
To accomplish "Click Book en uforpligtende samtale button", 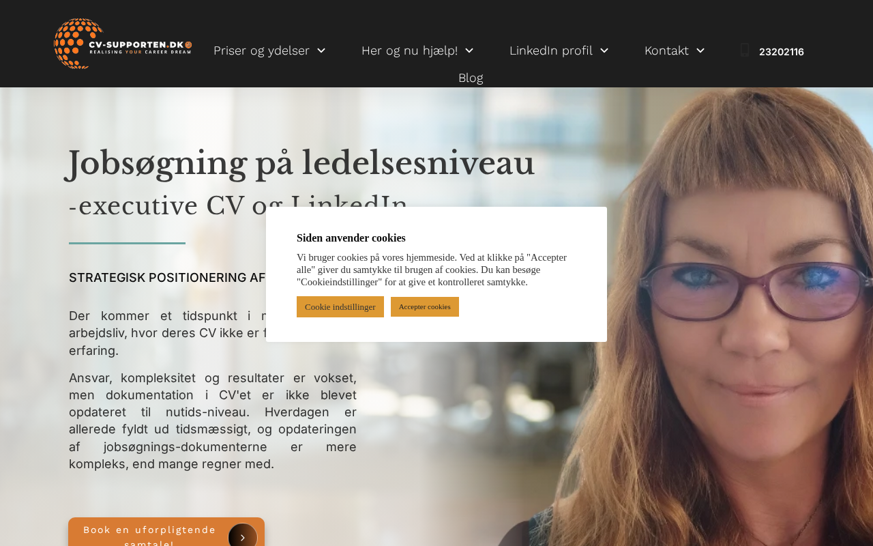I will pos(166,532).
